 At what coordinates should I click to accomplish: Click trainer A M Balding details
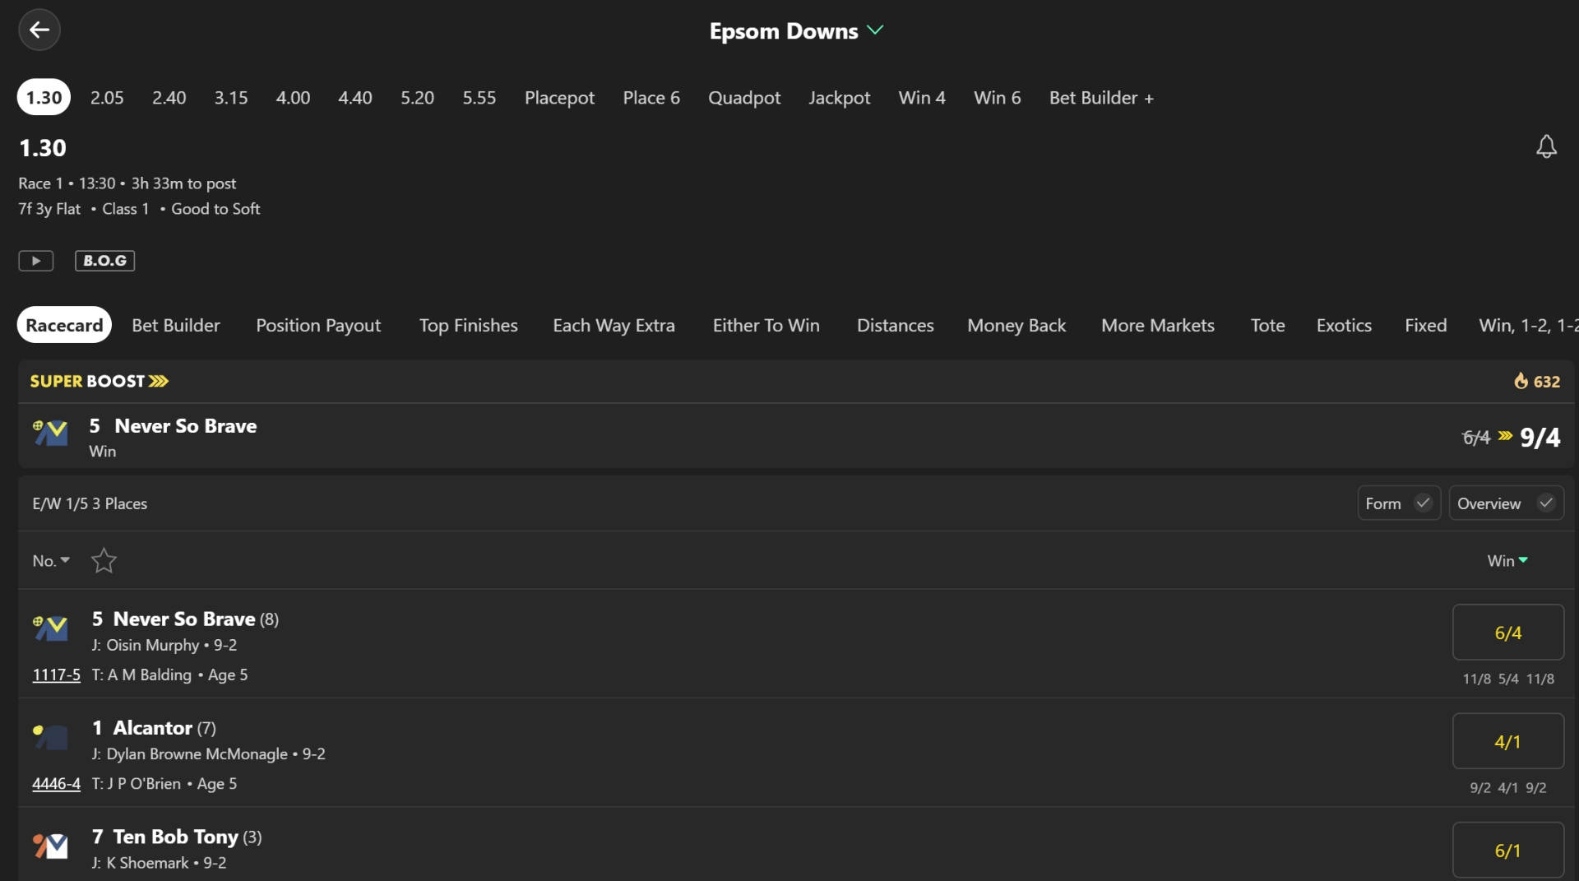pyautogui.click(x=150, y=675)
